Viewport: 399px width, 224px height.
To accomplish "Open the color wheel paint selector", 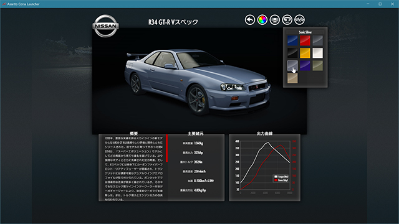I will pos(262,20).
